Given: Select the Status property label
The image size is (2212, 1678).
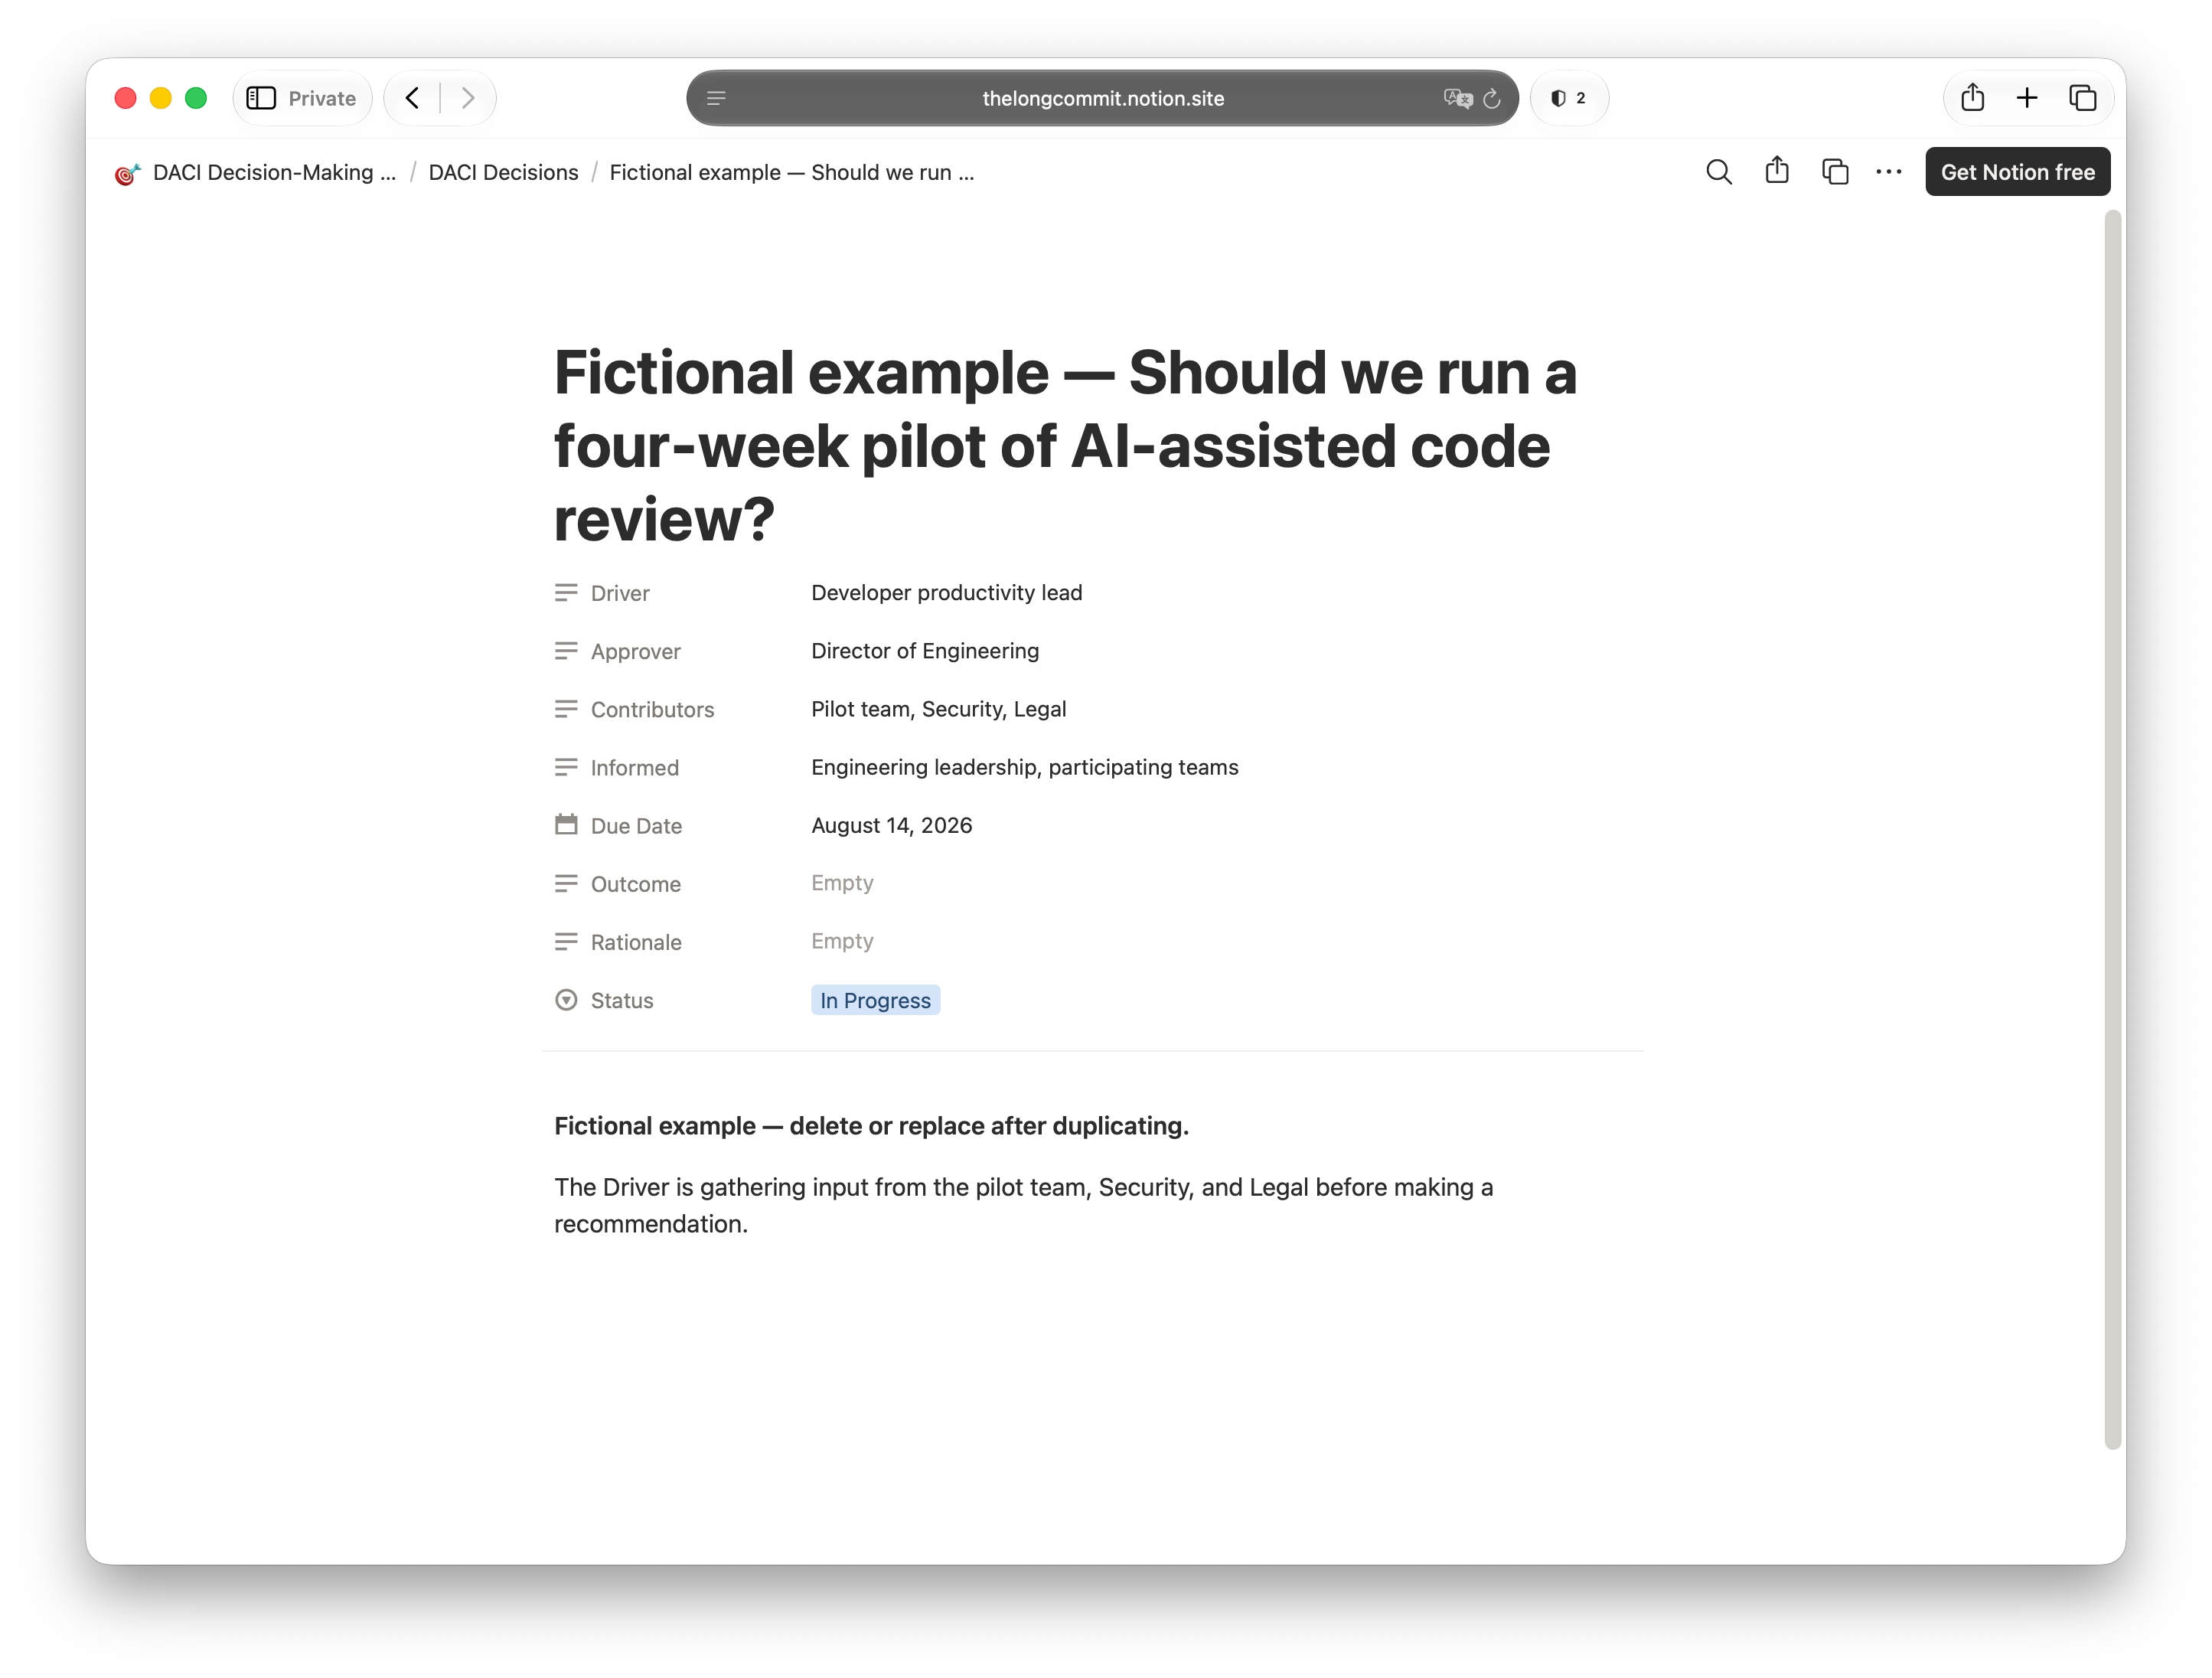Looking at the screenshot, I should pos(621,1000).
